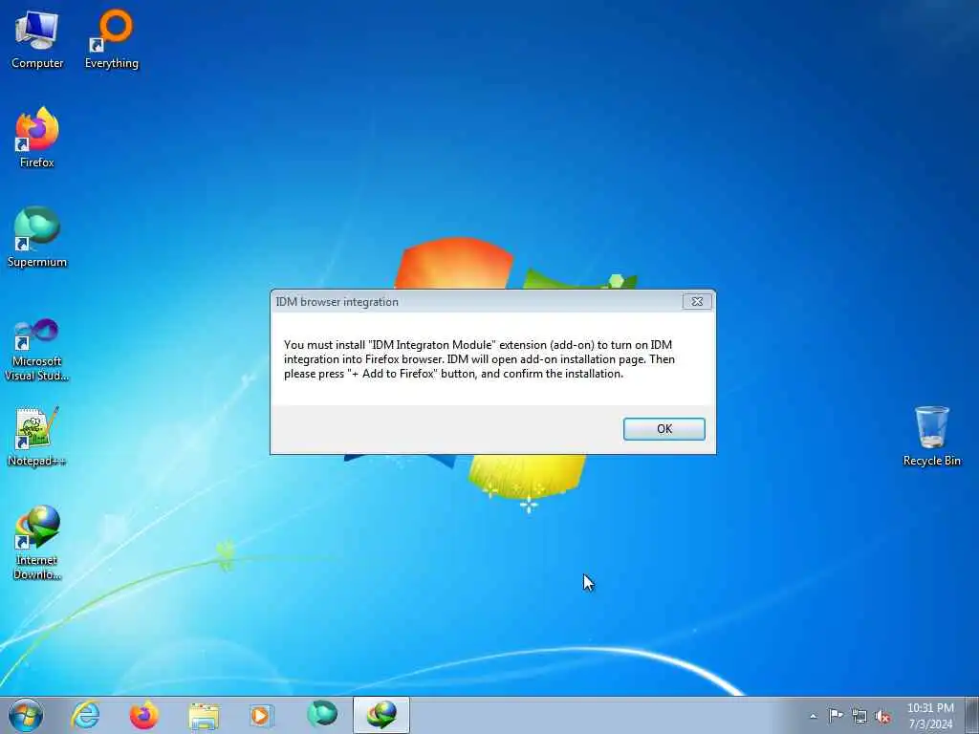Open Windows Media Player from taskbar
979x734 pixels.
click(x=262, y=715)
